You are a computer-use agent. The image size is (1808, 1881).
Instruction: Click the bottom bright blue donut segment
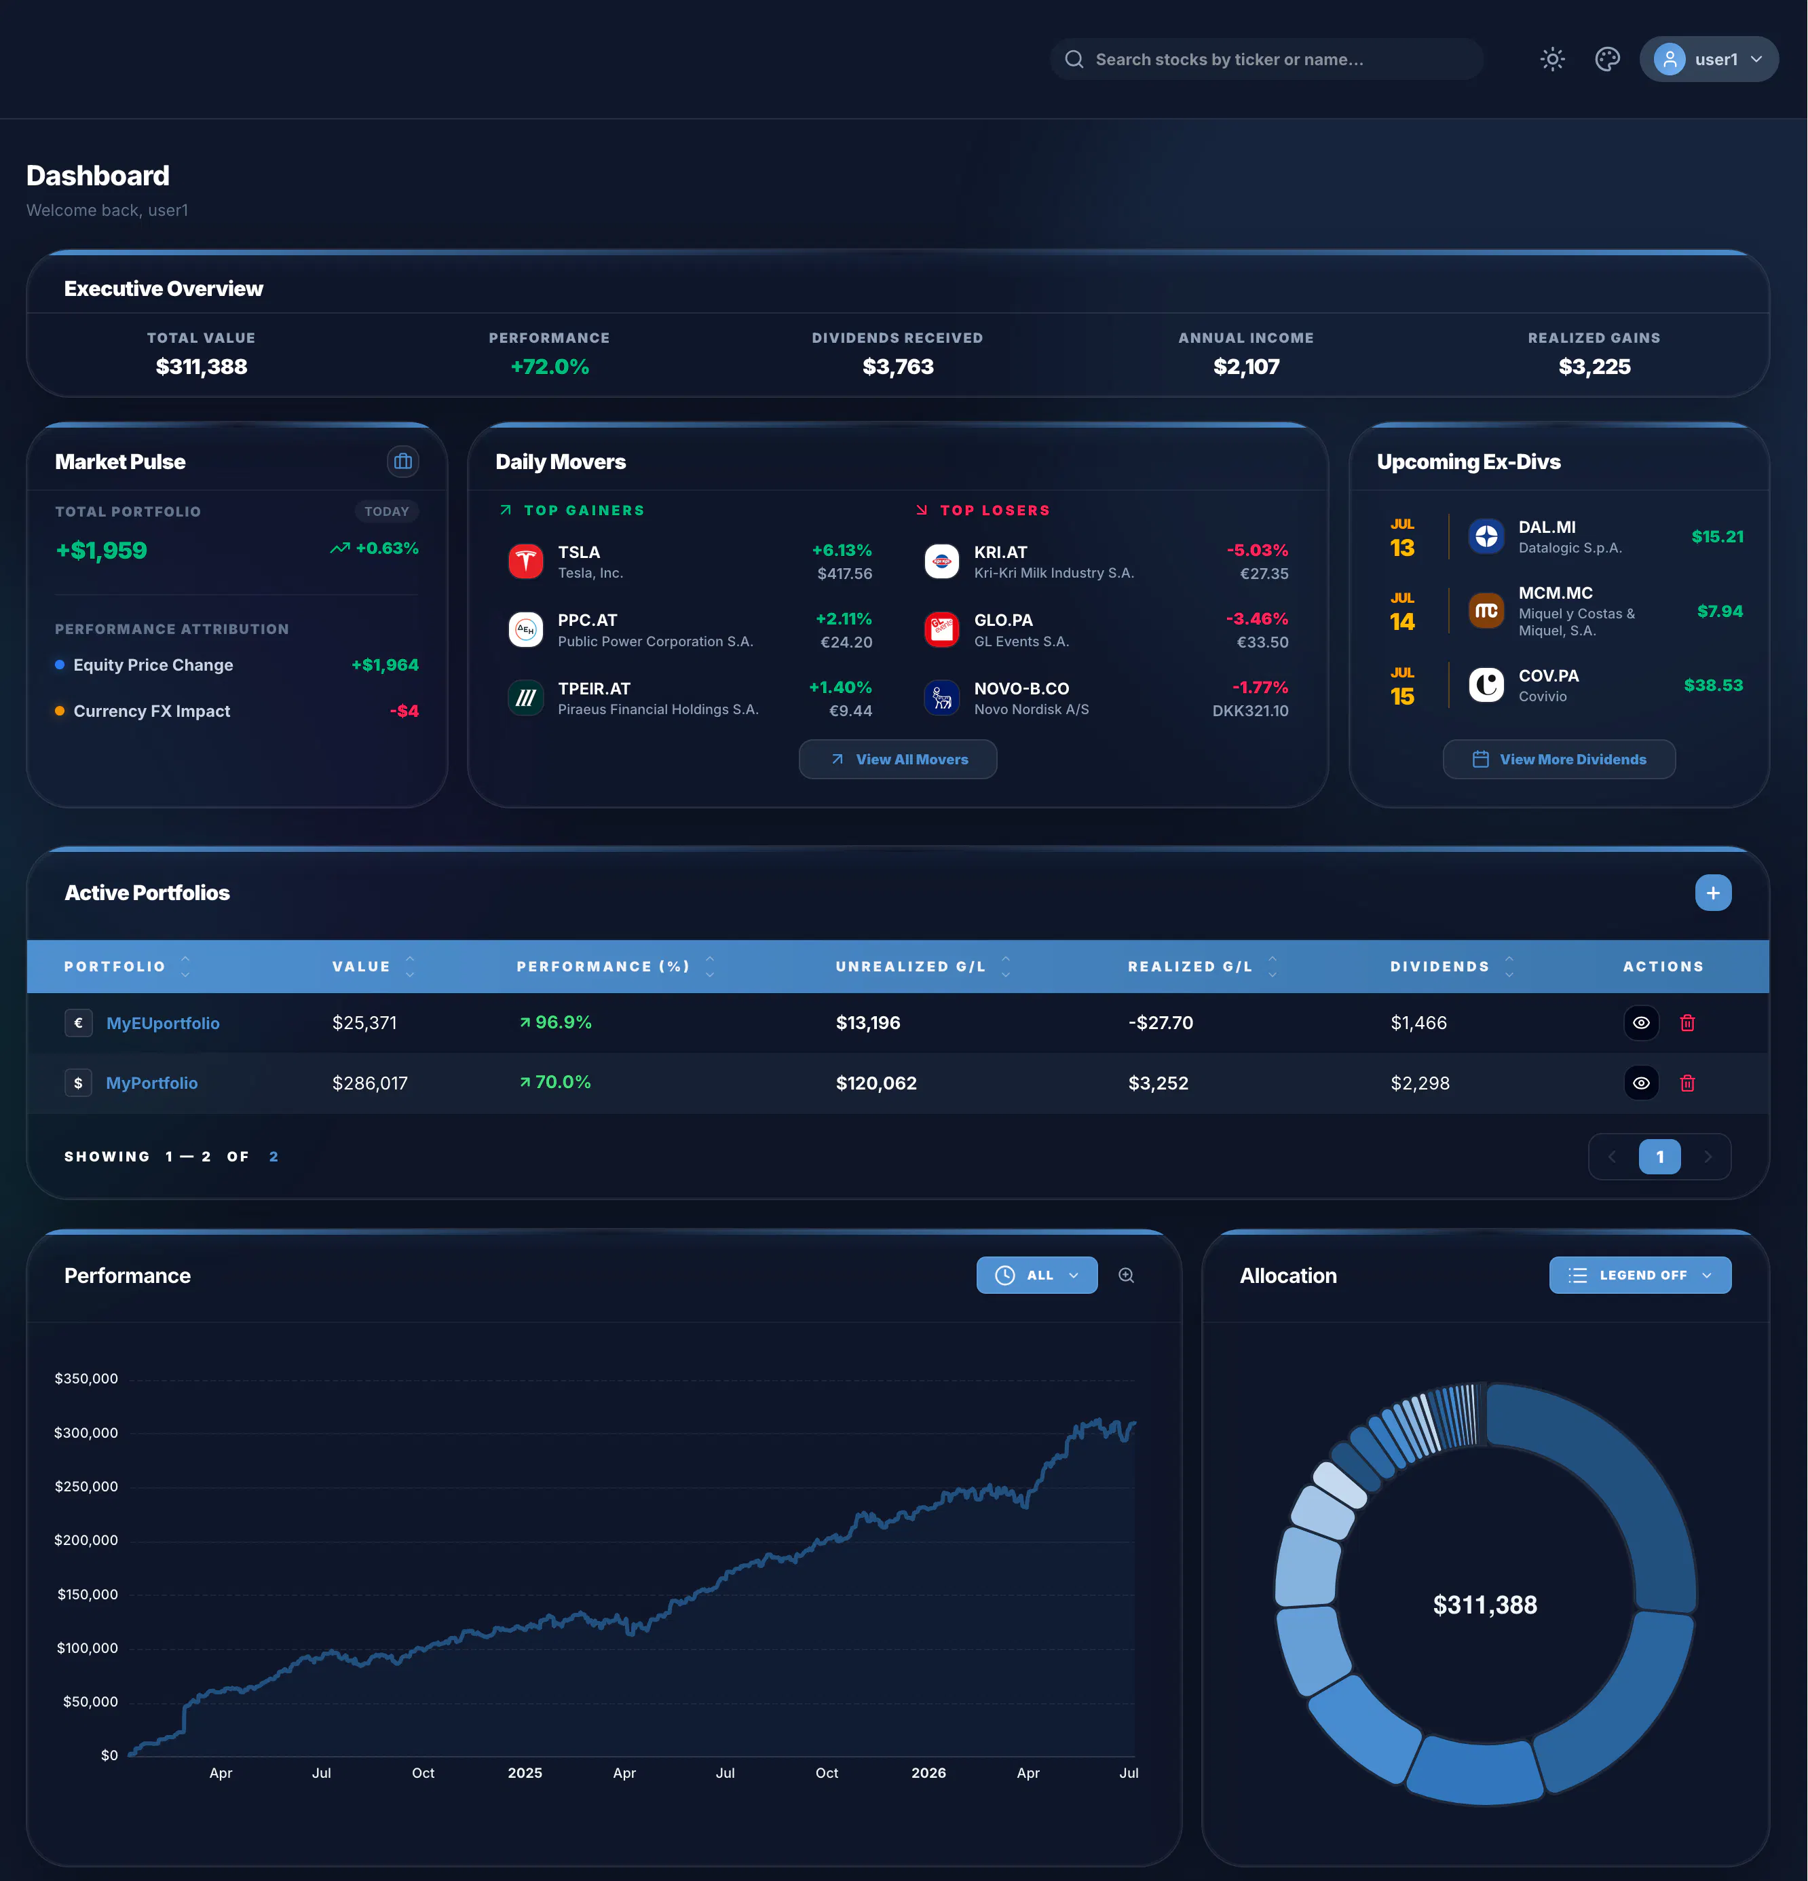[1476, 1772]
